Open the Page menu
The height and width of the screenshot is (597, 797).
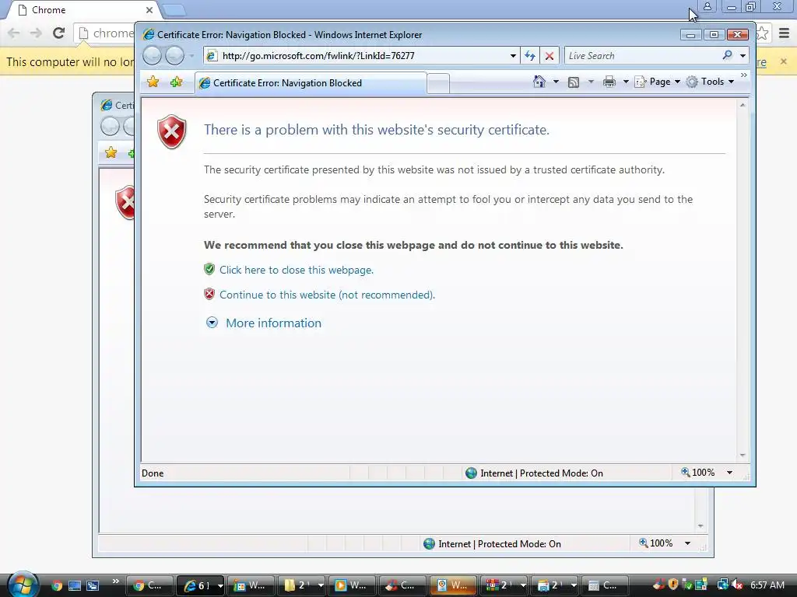coord(657,82)
